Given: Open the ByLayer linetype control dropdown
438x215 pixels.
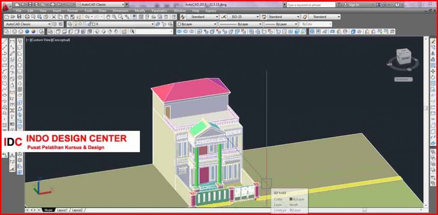Looking at the screenshot, I should [240, 24].
